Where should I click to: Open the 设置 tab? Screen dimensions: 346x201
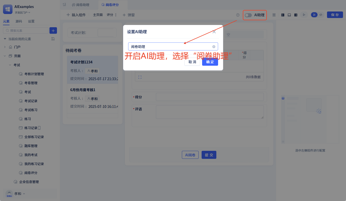pos(31,21)
